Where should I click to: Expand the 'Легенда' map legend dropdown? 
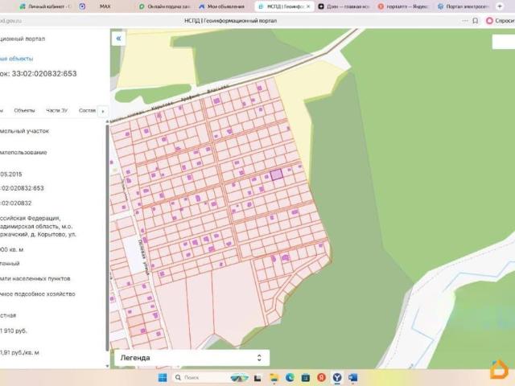pyautogui.click(x=192, y=358)
